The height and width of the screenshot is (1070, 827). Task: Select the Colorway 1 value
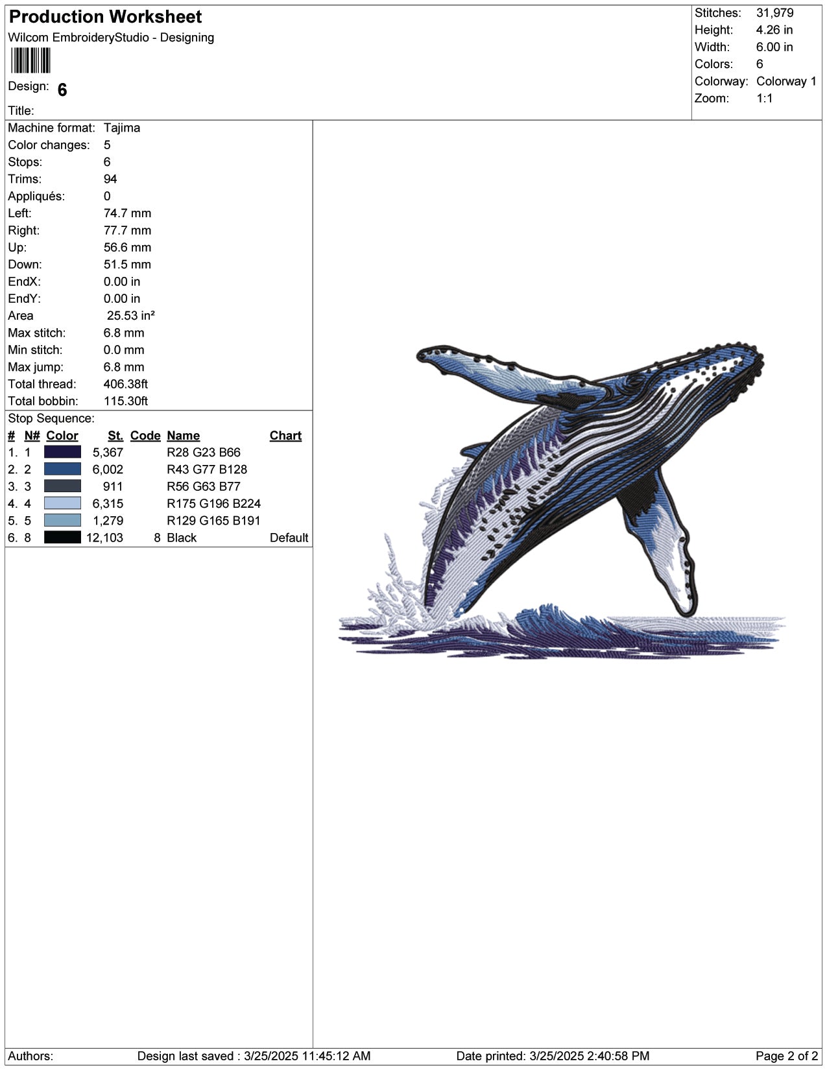click(786, 81)
